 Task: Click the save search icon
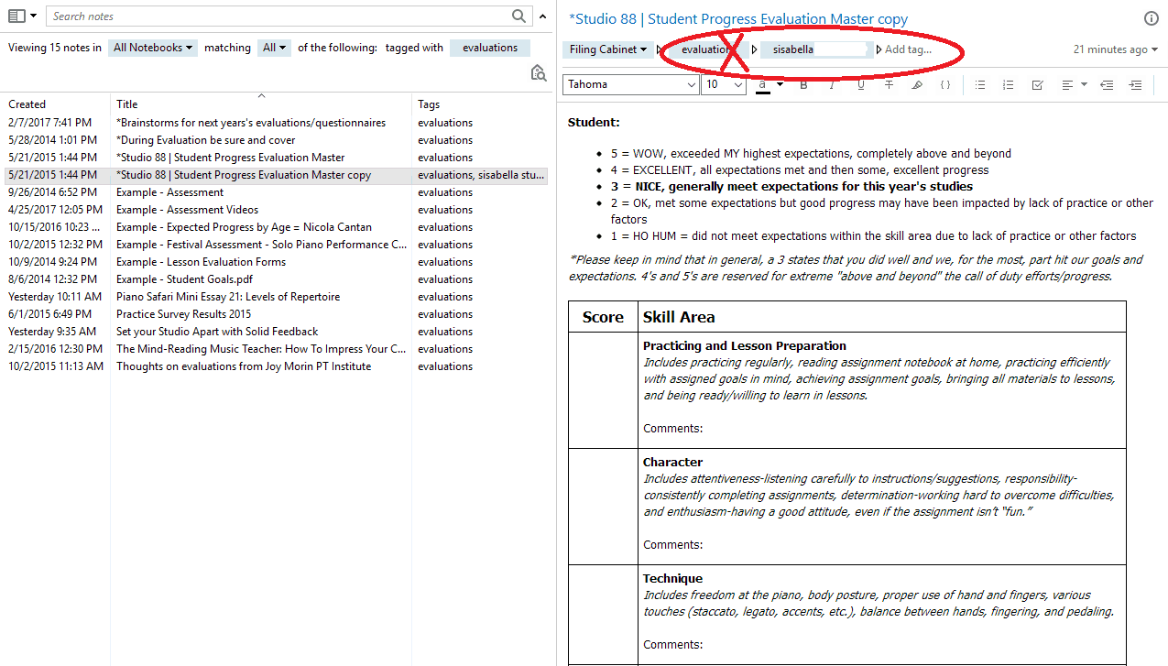[x=539, y=73]
